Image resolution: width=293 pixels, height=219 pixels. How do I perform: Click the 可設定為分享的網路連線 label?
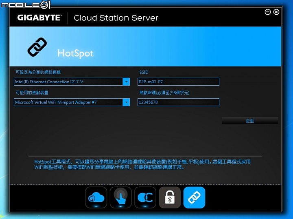(x=38, y=72)
